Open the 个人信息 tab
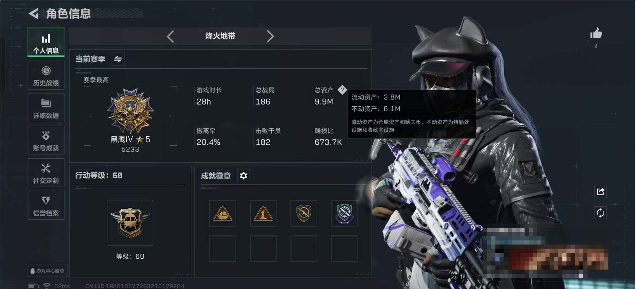The height and width of the screenshot is (289, 636). coord(46,43)
